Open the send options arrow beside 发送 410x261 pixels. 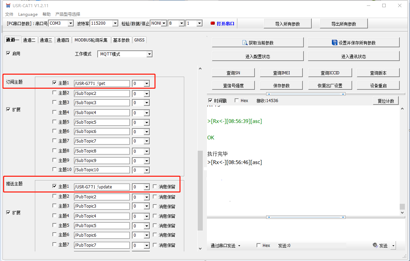[x=393, y=246]
